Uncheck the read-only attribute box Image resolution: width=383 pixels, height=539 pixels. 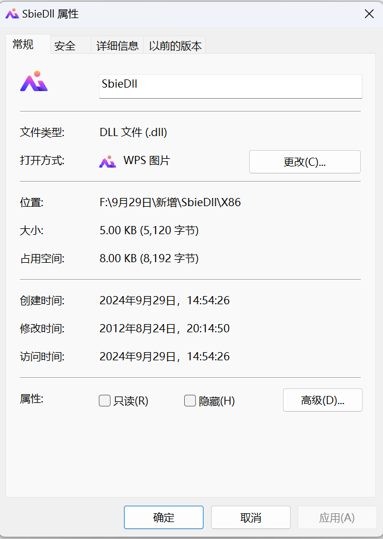(104, 401)
